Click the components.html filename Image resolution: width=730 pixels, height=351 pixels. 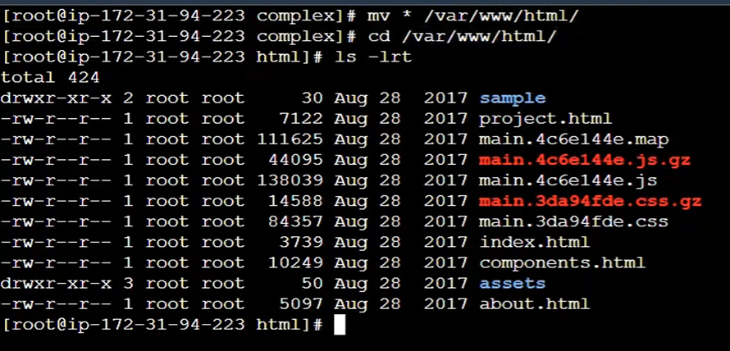pyautogui.click(x=563, y=262)
